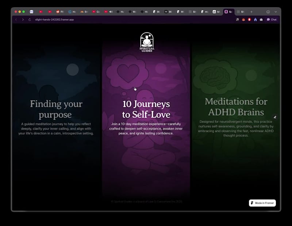Click the 'Join a 10-day meditation experience' text
The height and width of the screenshot is (226, 292).
pyautogui.click(x=146, y=129)
